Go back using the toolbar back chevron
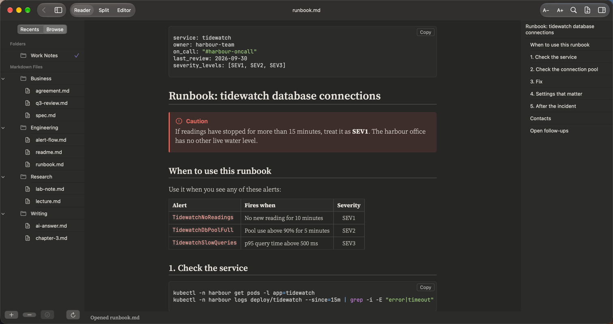613x324 pixels. [x=44, y=10]
